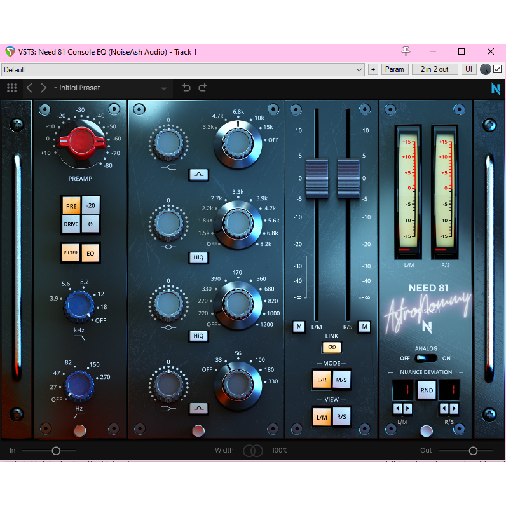Select L/R mode
The image size is (506, 506).
322,379
